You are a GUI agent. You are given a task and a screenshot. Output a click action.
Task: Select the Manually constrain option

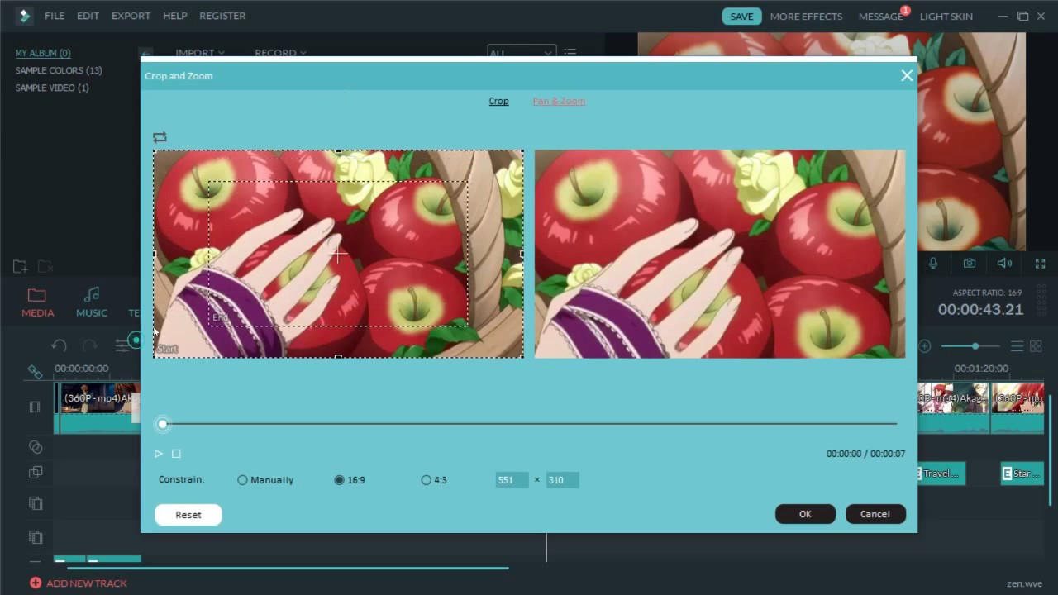click(x=265, y=480)
